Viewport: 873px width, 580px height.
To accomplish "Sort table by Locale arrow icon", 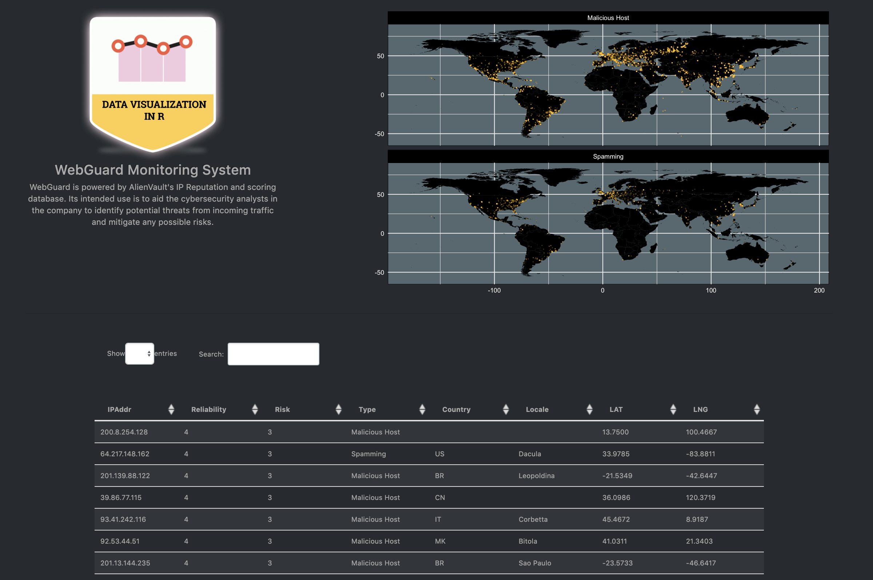I will point(589,409).
